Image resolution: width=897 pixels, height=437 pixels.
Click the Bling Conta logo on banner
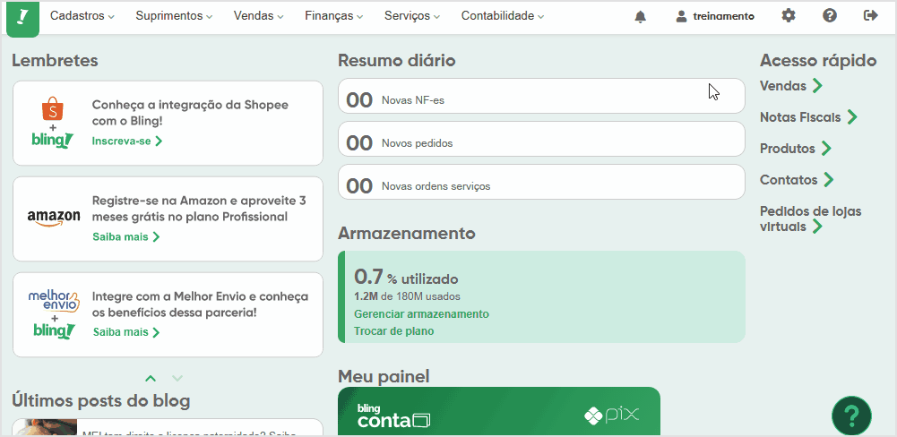(x=393, y=416)
